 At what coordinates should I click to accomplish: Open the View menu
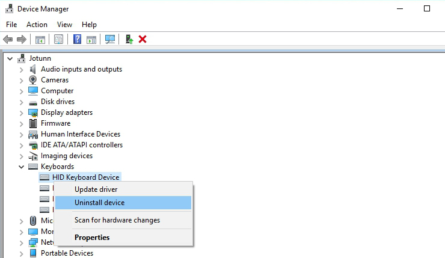click(64, 25)
